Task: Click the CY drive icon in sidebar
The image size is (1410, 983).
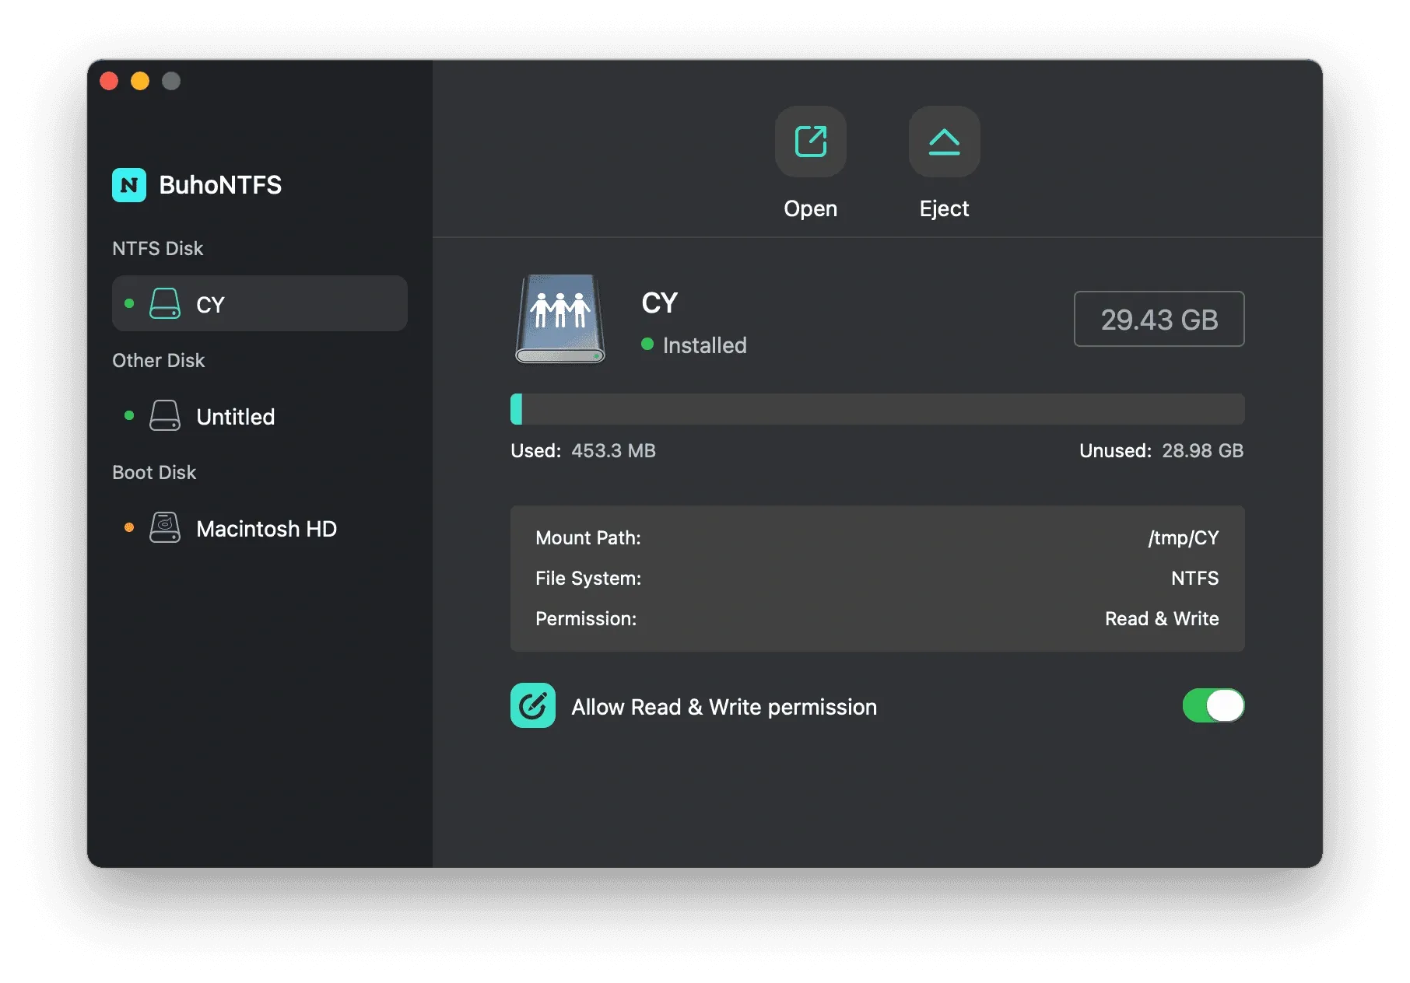Action: point(165,304)
